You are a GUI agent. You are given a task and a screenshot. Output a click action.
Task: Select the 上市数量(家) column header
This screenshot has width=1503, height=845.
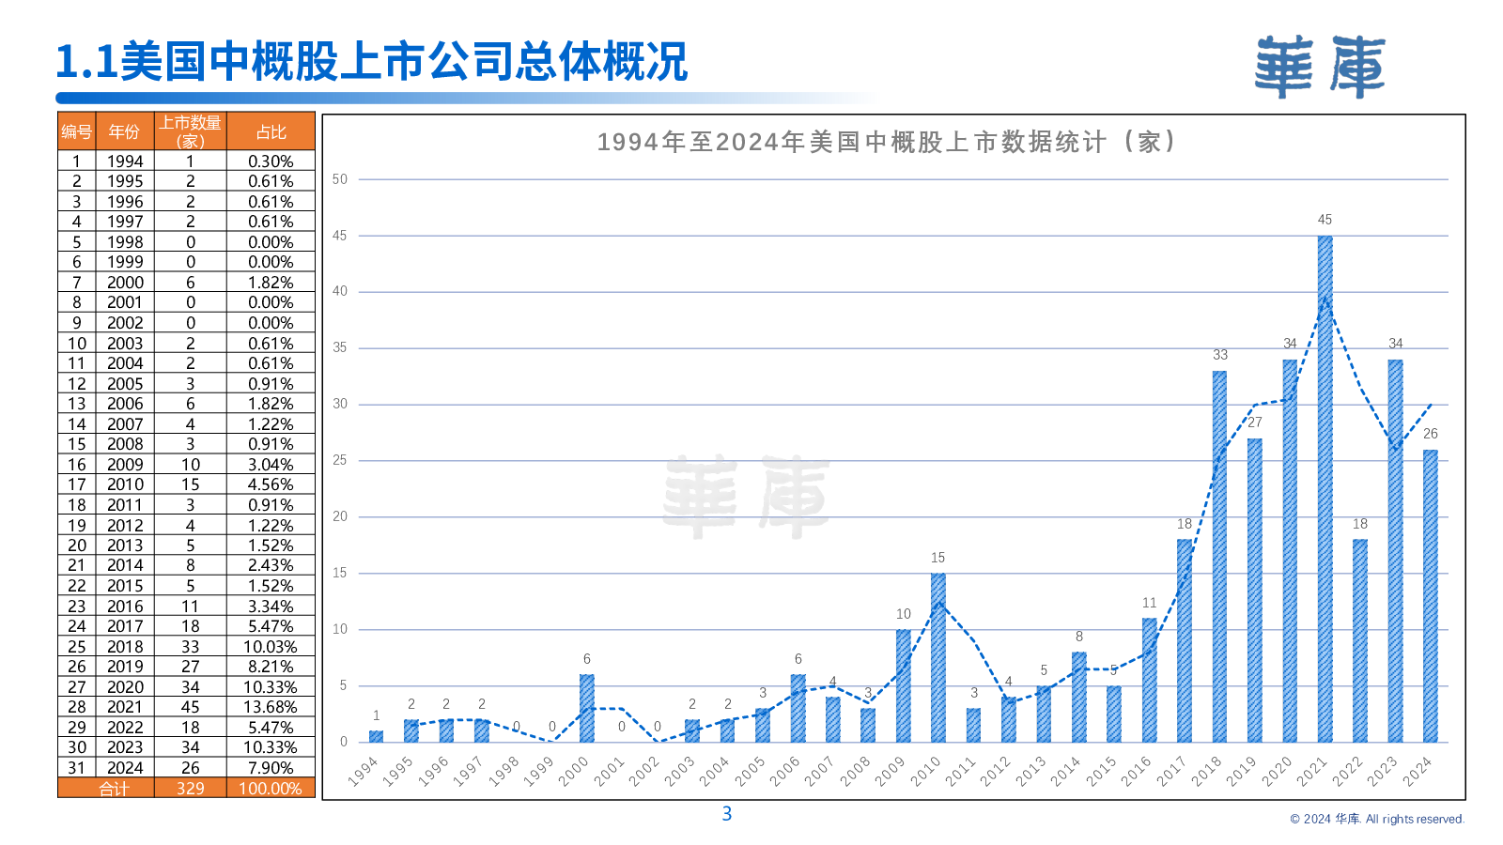pos(190,132)
